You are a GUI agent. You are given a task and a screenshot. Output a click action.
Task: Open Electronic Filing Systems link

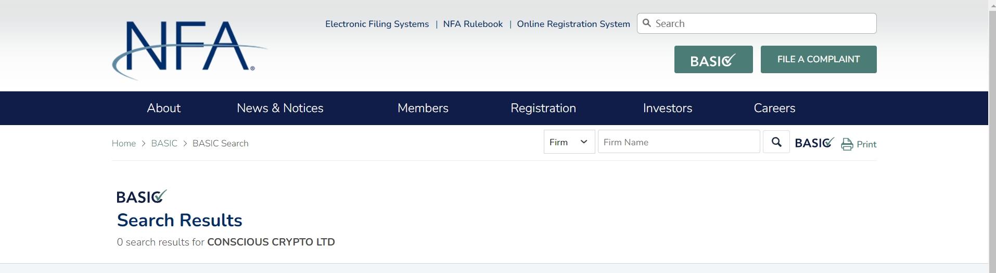[377, 24]
